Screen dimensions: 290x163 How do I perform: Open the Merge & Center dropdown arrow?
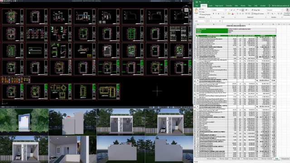coord(265,14)
